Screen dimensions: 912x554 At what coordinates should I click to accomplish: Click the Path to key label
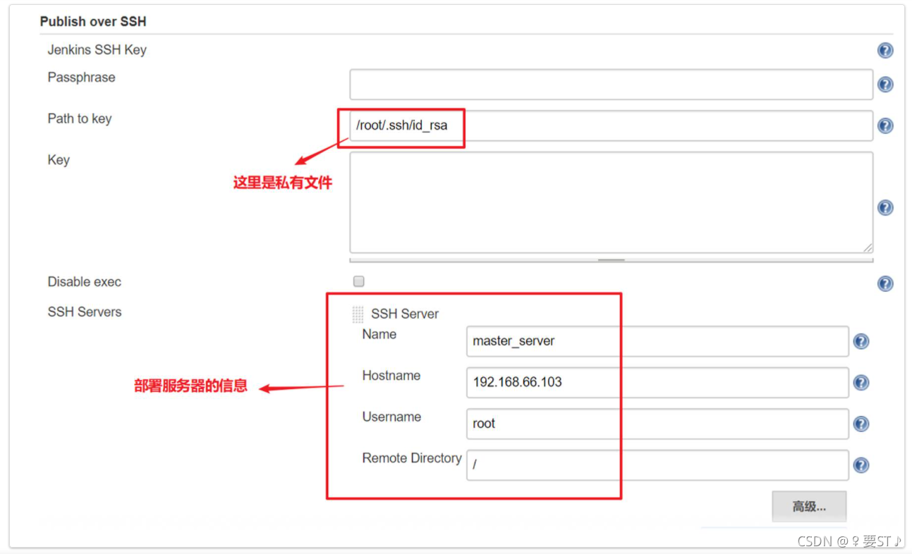(80, 118)
